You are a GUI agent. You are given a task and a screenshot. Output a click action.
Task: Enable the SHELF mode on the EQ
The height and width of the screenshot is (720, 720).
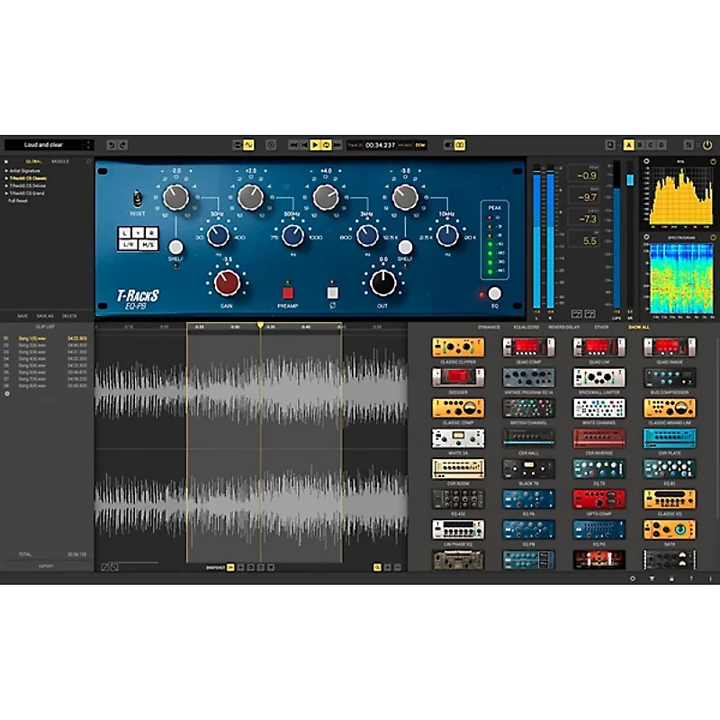click(176, 247)
